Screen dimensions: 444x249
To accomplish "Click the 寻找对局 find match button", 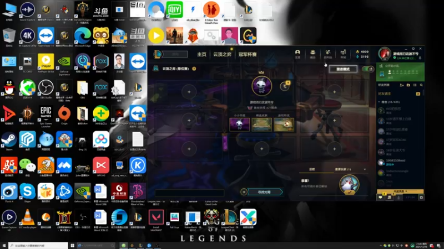I will (265, 192).
